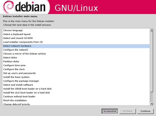156x116 pixels.
Task: Select Detect network hardware step
Action: coord(76,46)
